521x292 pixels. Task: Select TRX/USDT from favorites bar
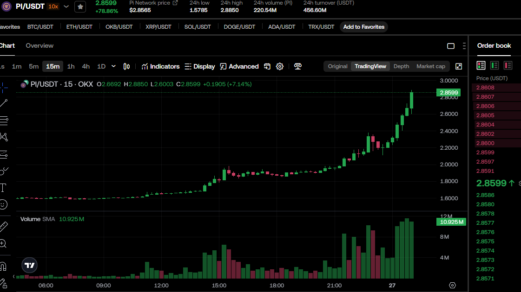[x=321, y=27]
